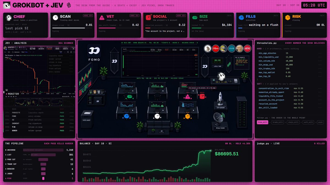
Task: Click the SOCIAL red square icon
Action: click(x=149, y=17)
